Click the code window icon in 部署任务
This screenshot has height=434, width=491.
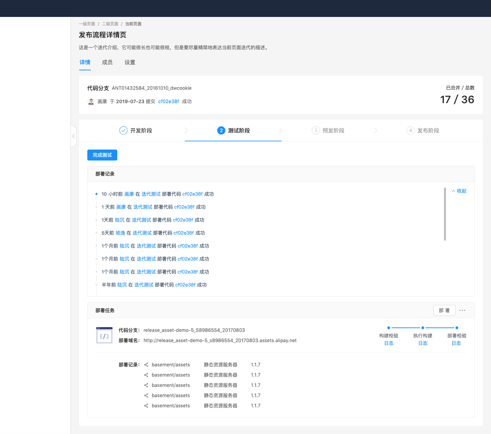(104, 335)
